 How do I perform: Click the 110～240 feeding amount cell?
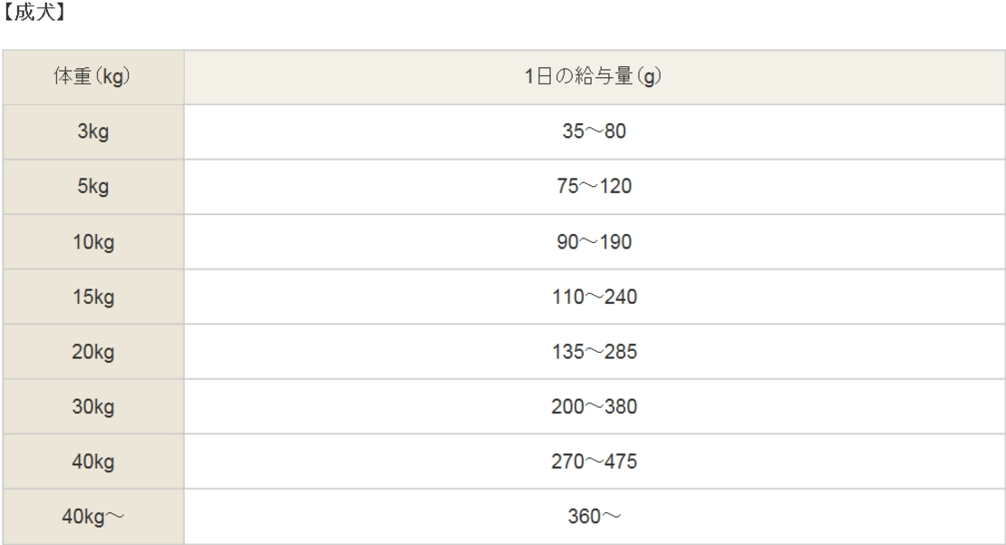(x=594, y=297)
